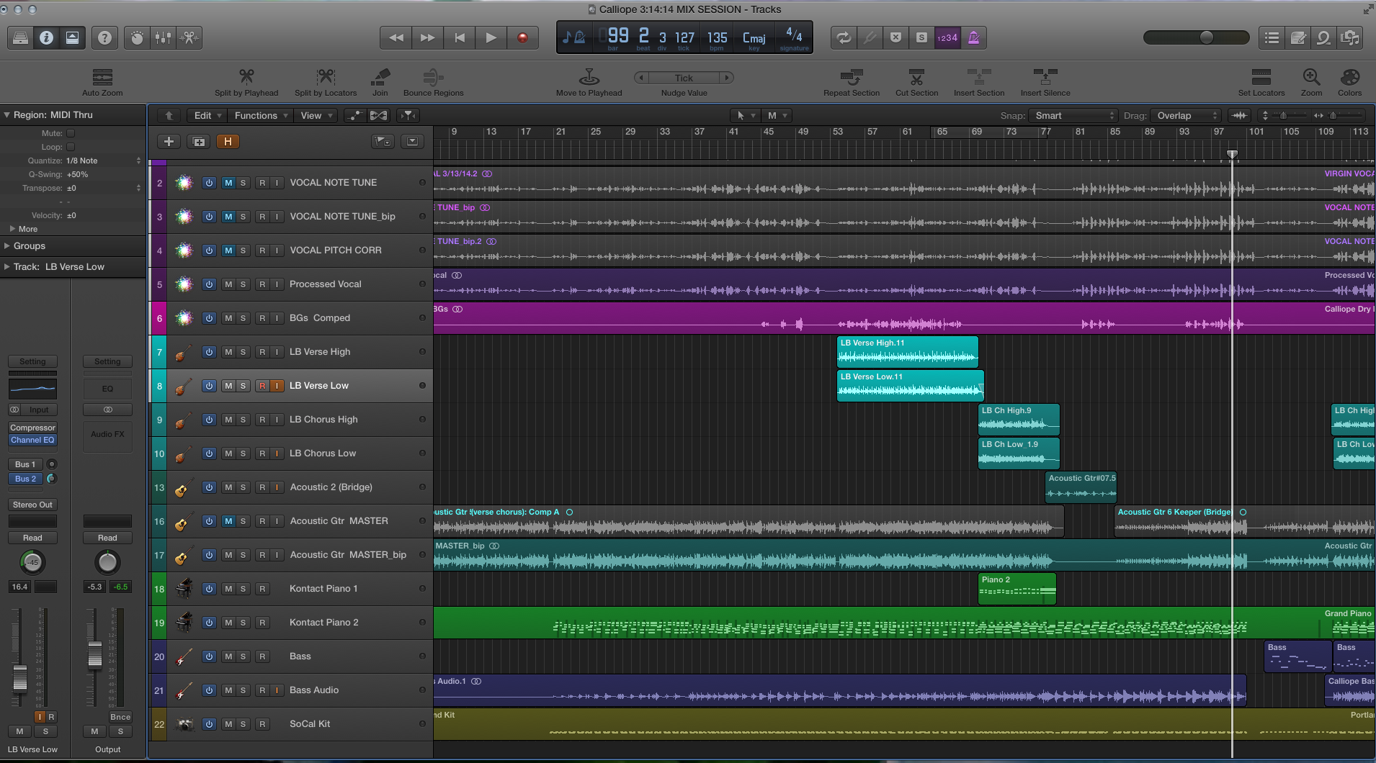Open the Drag dropdown set to Overlap
The image size is (1376, 763).
(1186, 115)
